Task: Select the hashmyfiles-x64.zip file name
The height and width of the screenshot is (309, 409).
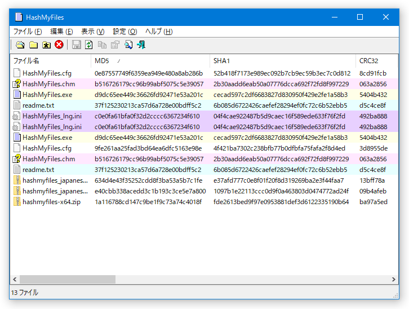Action: 51,202
